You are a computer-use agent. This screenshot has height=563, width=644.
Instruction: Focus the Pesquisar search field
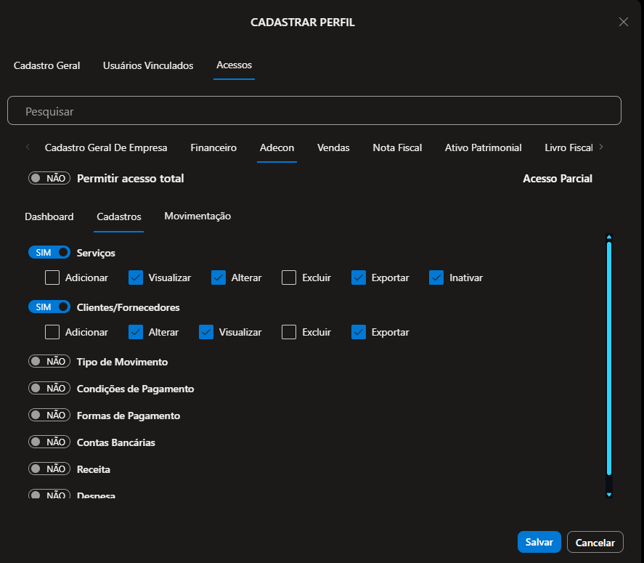click(x=314, y=111)
